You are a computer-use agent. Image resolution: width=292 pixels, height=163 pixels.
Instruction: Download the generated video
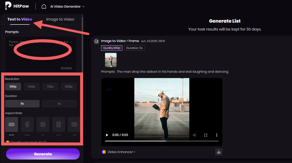[219, 152]
